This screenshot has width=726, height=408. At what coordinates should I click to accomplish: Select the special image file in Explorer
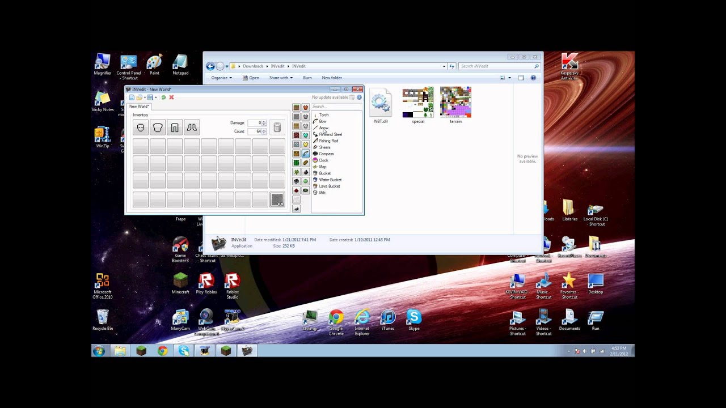tap(418, 105)
